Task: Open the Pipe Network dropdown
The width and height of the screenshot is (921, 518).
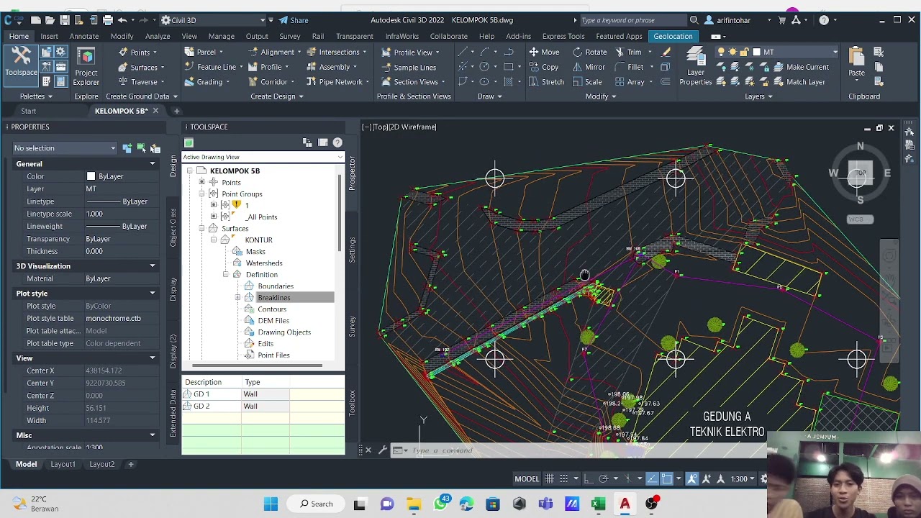Action: [339, 82]
